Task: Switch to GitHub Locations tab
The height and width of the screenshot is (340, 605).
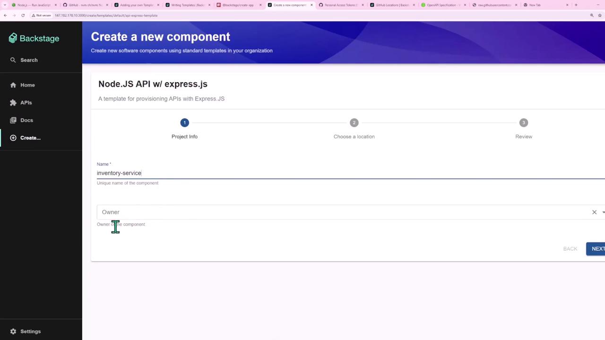Action: pyautogui.click(x=391, y=5)
